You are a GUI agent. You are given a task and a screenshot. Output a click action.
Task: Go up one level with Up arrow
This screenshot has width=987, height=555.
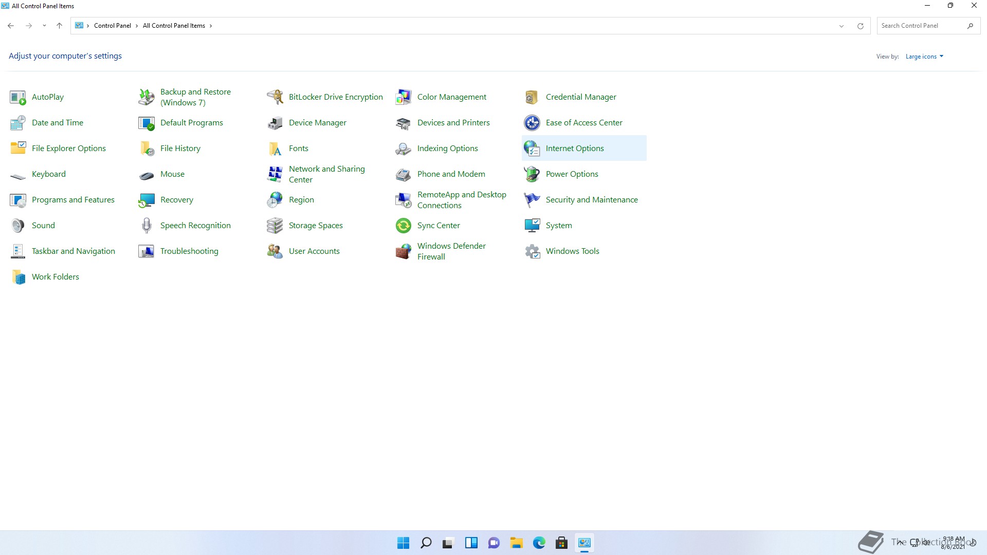click(x=59, y=26)
